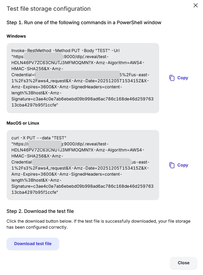Click inside the curl -X PUT command box
The width and height of the screenshot is (203, 275).
tap(83, 165)
